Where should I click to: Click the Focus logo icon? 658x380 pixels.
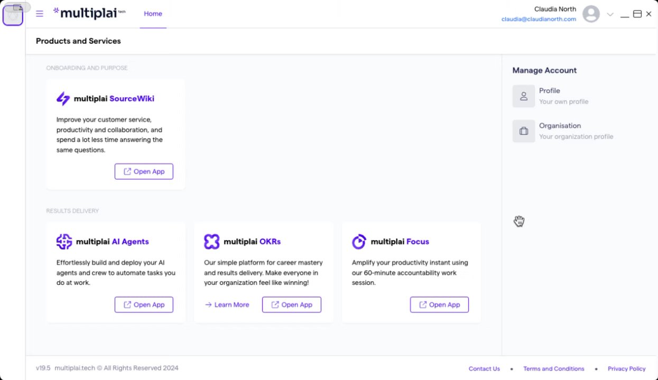(x=359, y=242)
